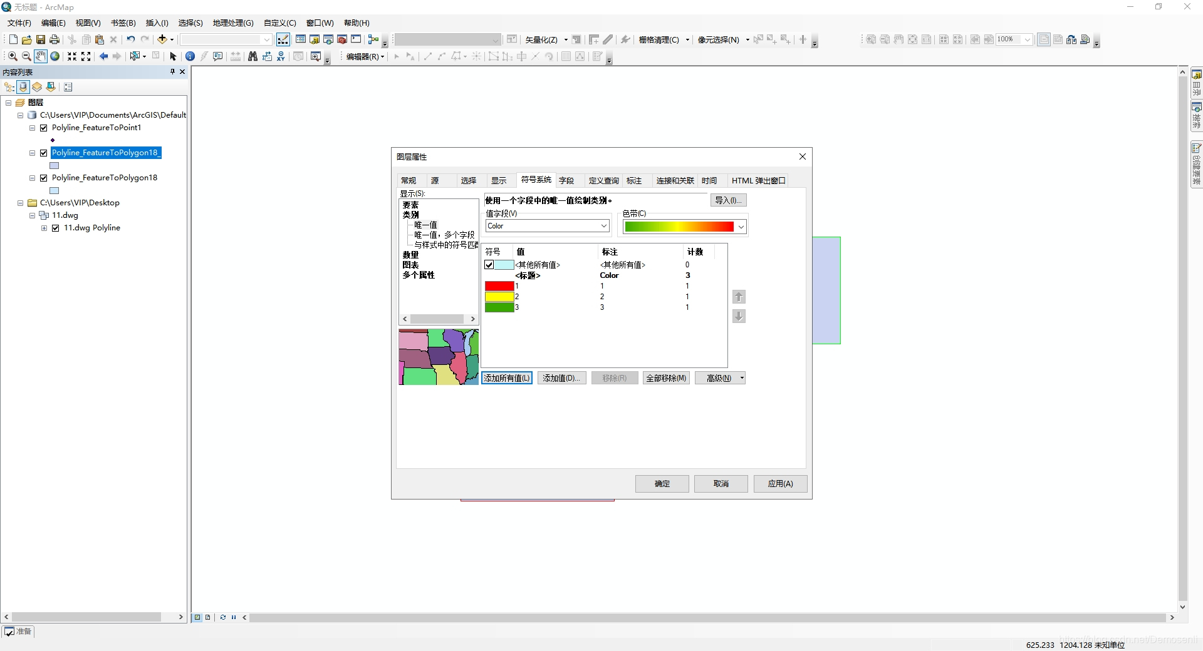The height and width of the screenshot is (651, 1203).
Task: Open the 编辑器(R) dropdown menu
Action: 365,56
